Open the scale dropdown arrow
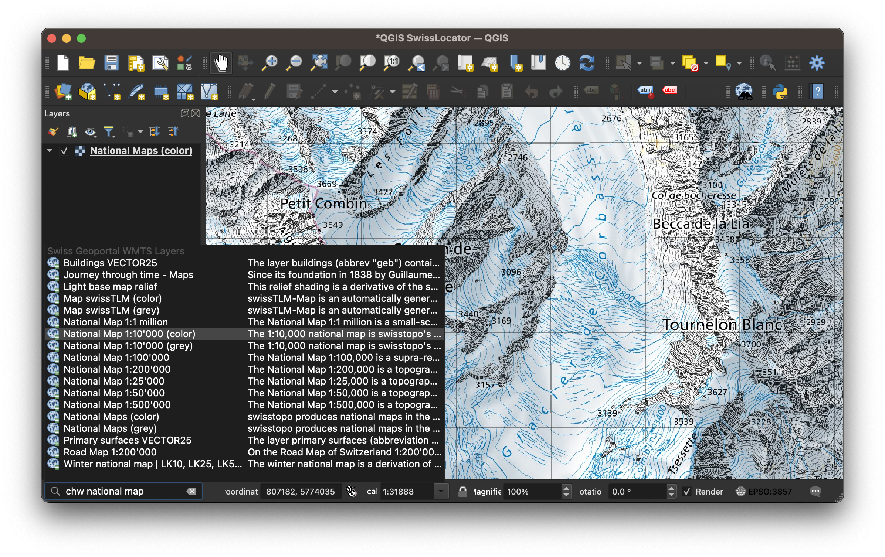The height and width of the screenshot is (557, 885). pos(441,492)
